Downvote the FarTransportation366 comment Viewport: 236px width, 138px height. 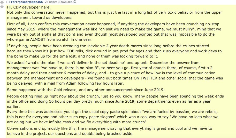tap(2, 7)
